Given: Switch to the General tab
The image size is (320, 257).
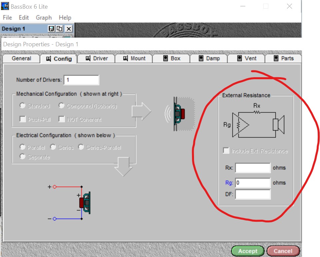Looking at the screenshot, I should pos(21,59).
